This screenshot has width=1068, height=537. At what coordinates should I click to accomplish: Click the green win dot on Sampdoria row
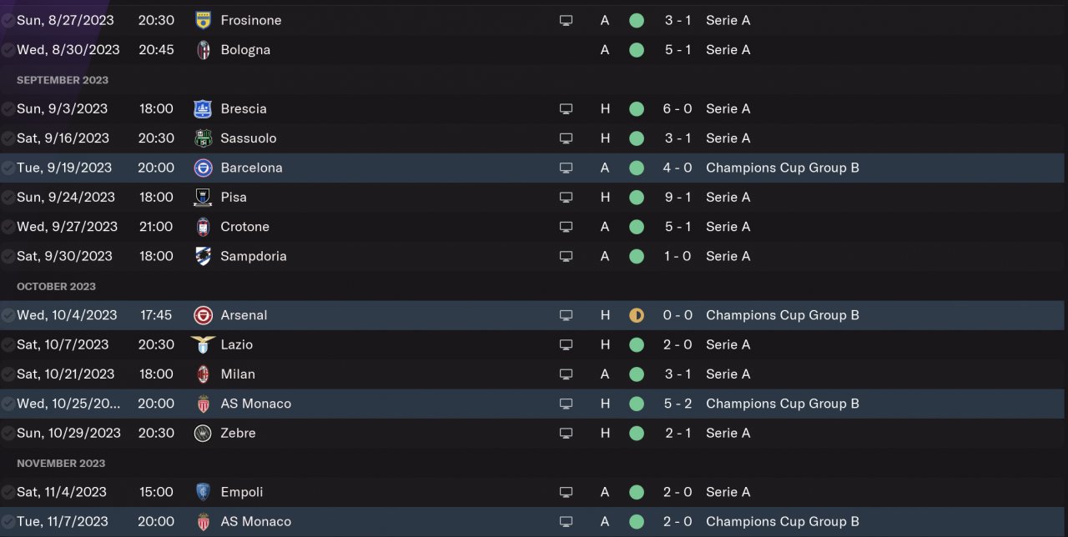[x=637, y=256]
